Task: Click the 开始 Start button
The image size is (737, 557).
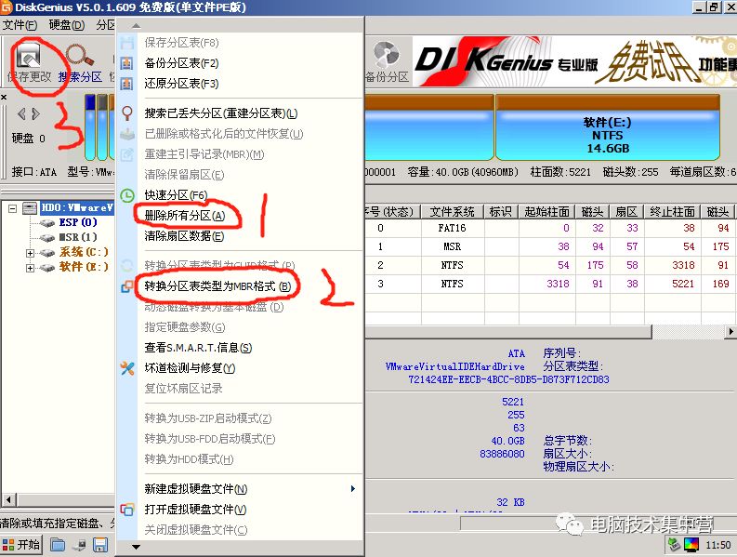Action: click(22, 545)
